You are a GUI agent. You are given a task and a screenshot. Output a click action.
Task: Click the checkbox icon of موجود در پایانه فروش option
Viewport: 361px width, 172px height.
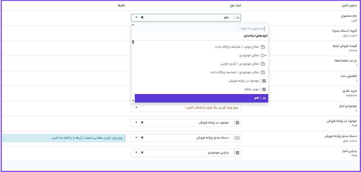[x=264, y=81]
